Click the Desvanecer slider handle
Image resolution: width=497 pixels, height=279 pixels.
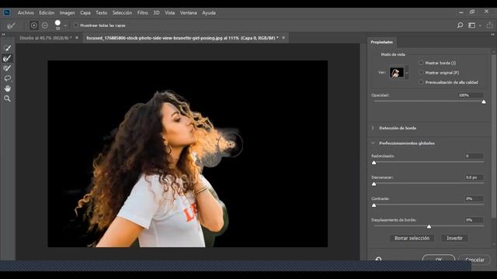[374, 184]
